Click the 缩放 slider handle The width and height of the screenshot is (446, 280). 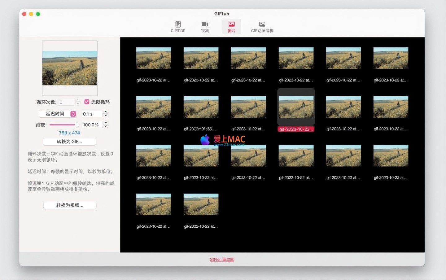click(77, 125)
